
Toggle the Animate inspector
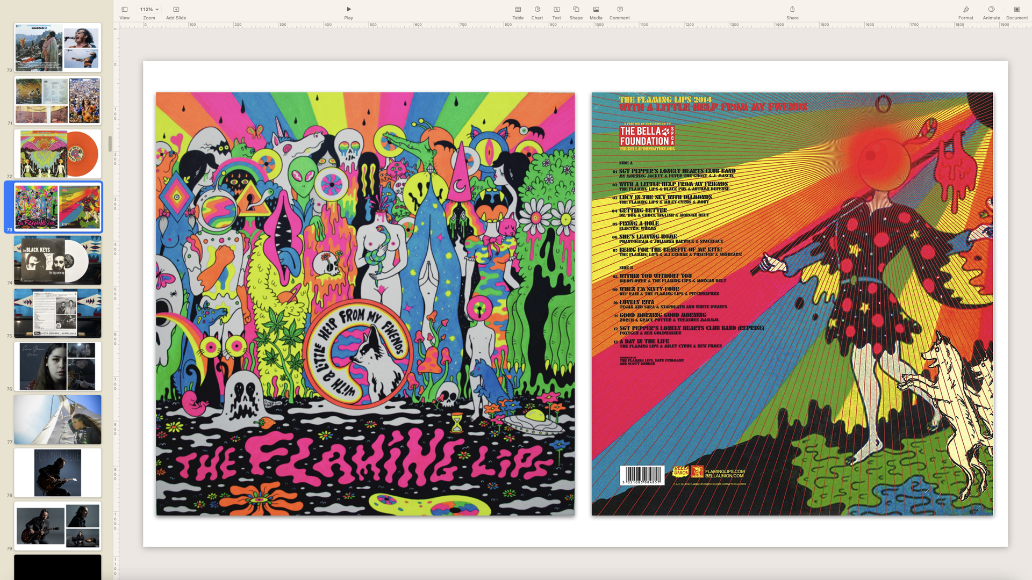991,10
